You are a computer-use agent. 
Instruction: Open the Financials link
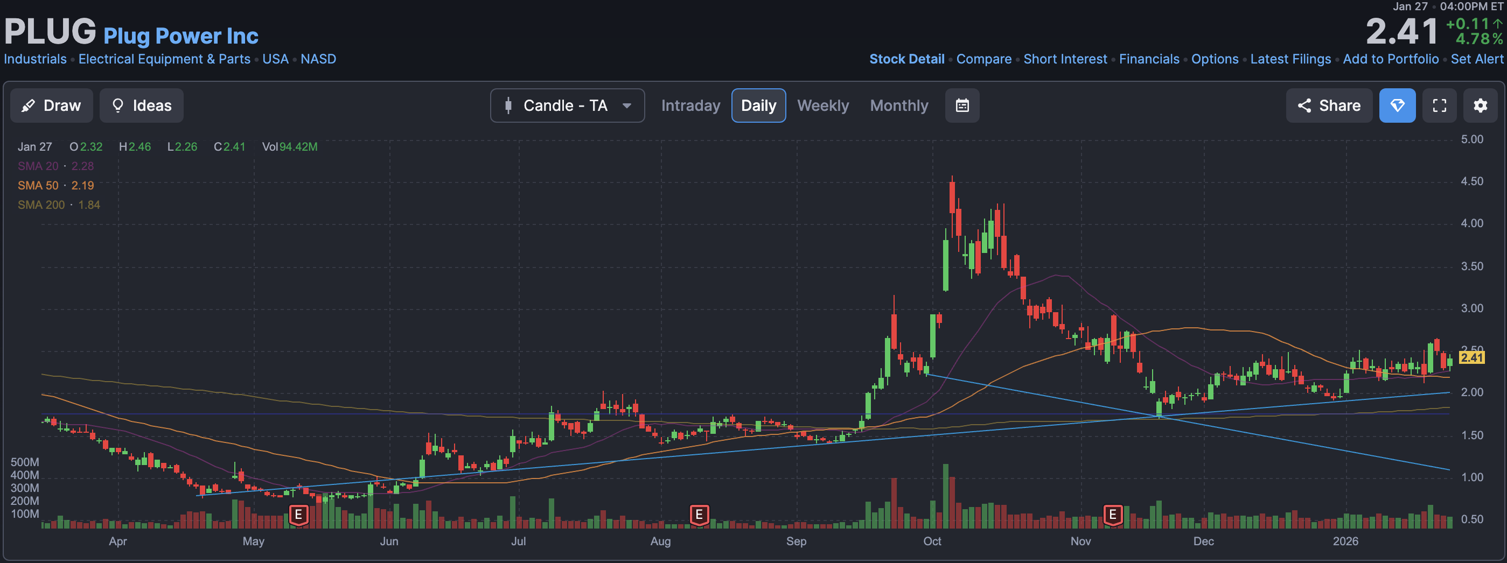pos(1149,59)
